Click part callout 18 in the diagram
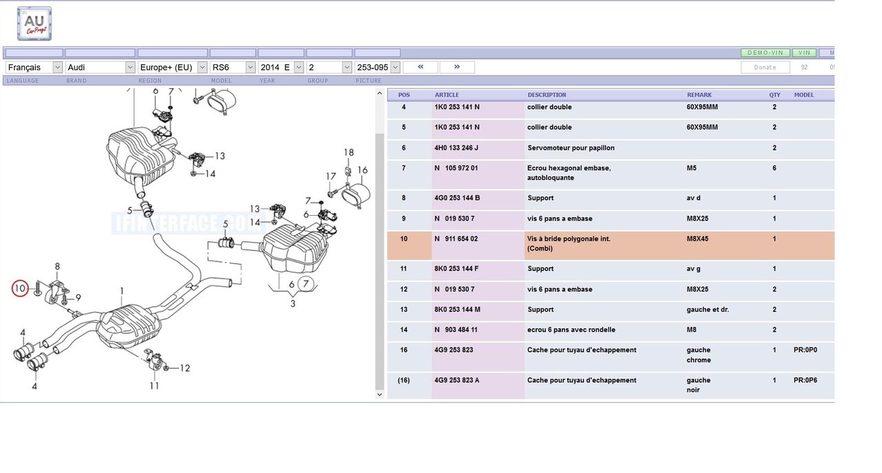 point(349,152)
